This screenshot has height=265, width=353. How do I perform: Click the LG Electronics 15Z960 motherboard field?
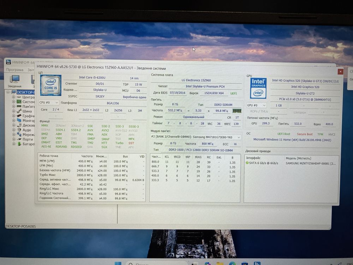coord(196,80)
